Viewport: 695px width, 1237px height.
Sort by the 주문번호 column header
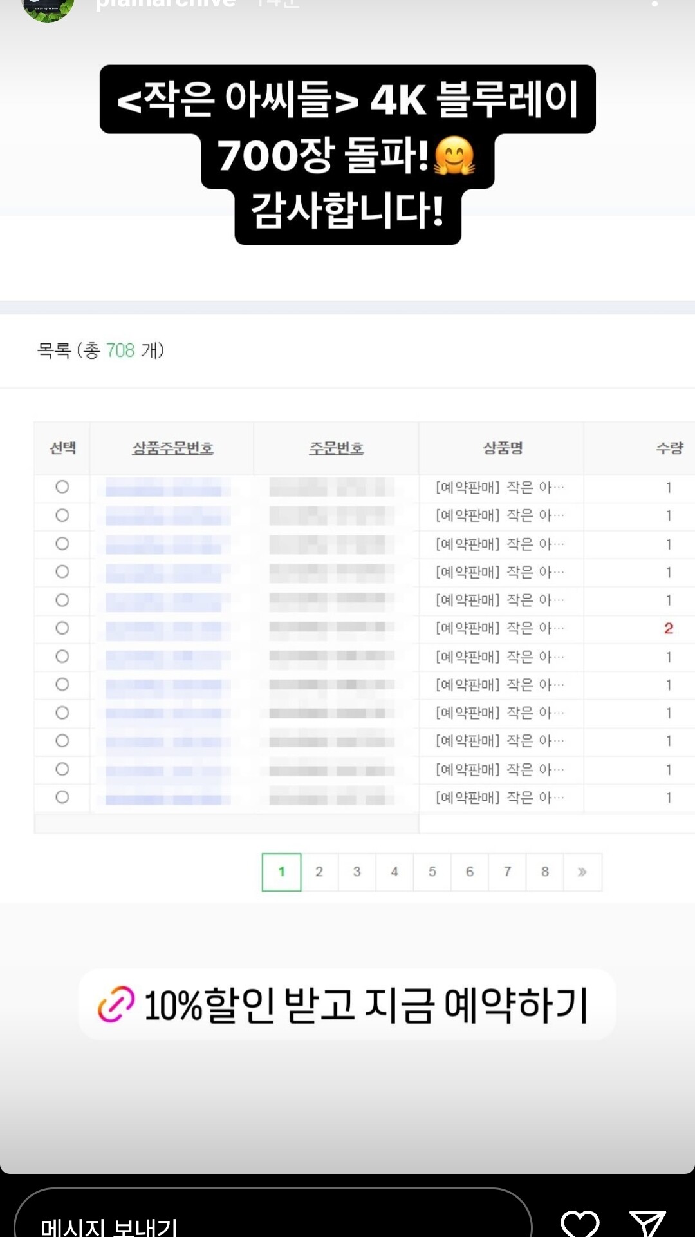(x=336, y=448)
